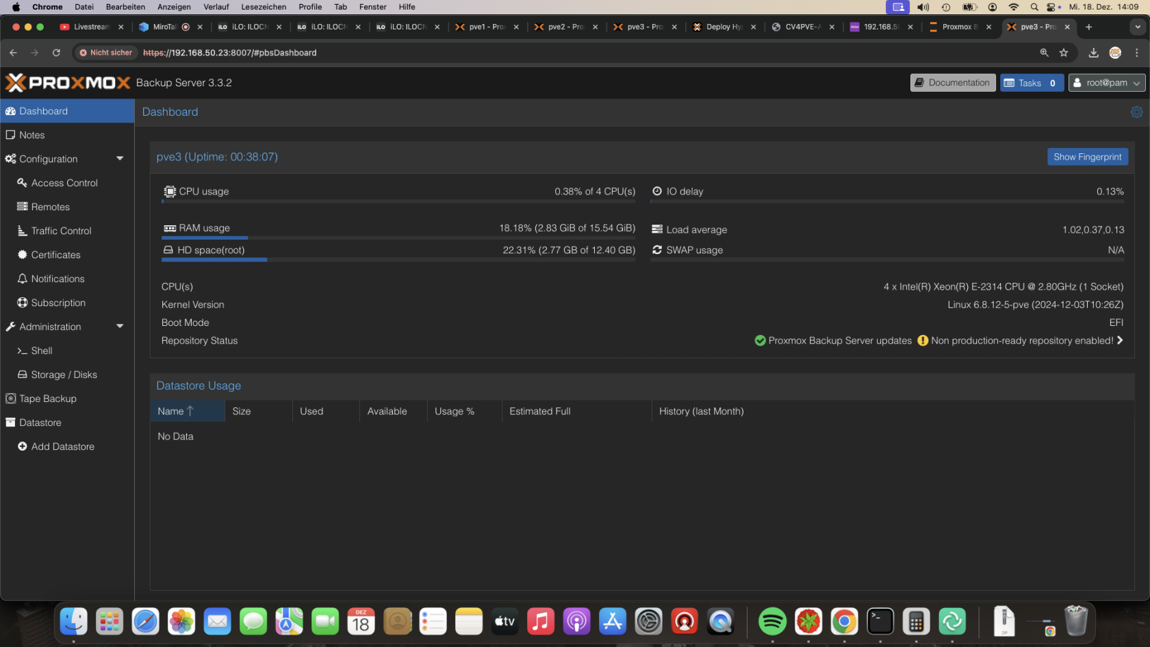Open Apple TV from the Dock

[504, 622]
